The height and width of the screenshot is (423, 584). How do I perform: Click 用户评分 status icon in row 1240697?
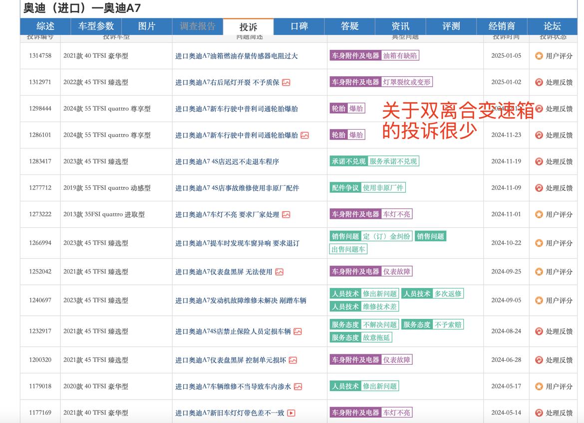point(539,300)
